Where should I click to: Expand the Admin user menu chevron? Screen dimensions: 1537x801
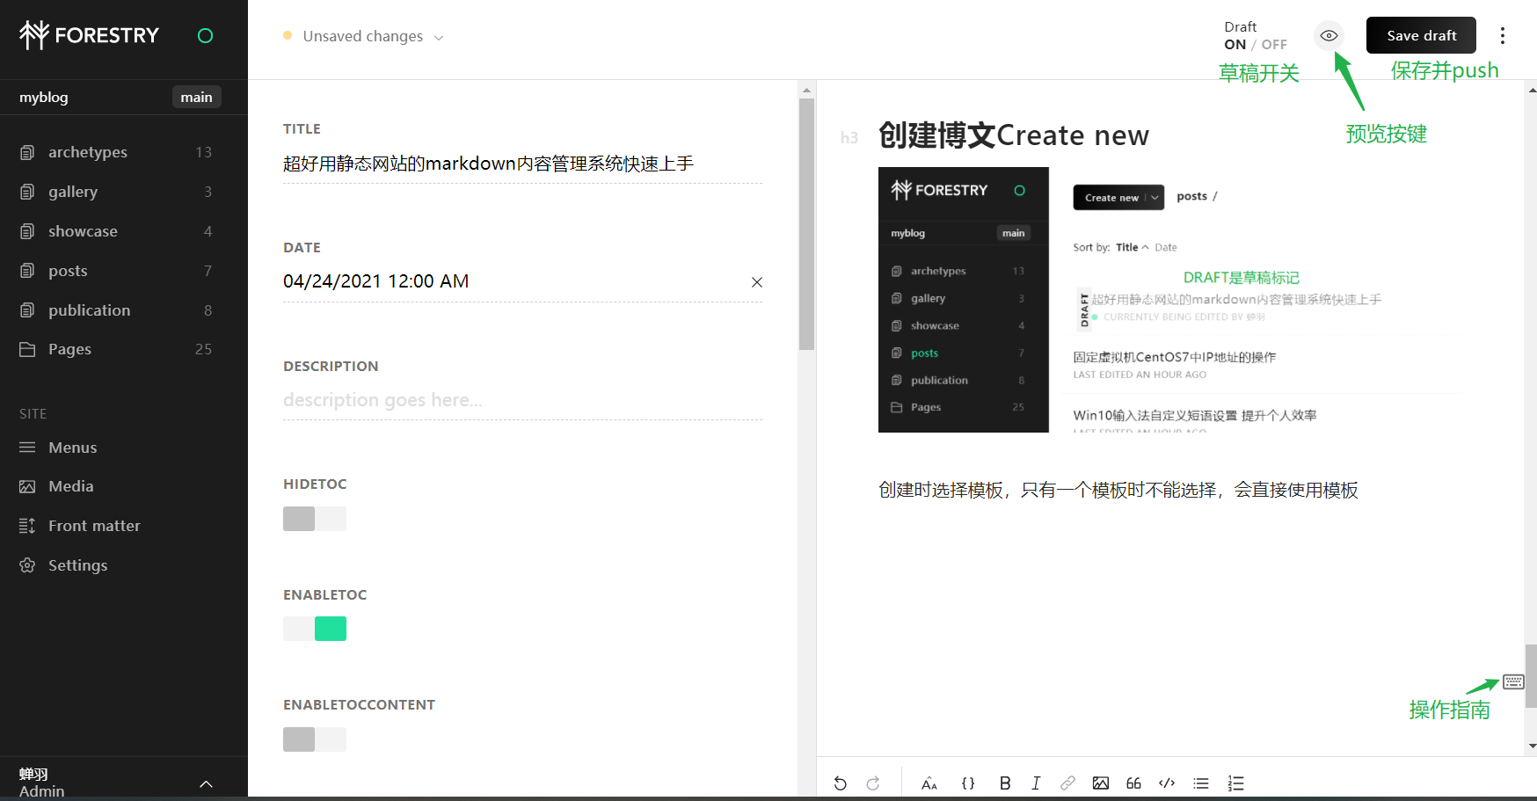point(206,783)
